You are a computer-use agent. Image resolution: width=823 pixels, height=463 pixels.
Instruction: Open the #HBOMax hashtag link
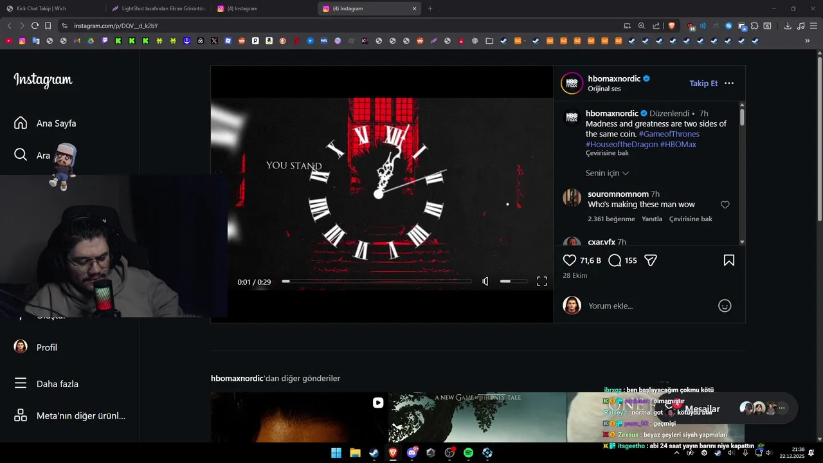point(678,144)
